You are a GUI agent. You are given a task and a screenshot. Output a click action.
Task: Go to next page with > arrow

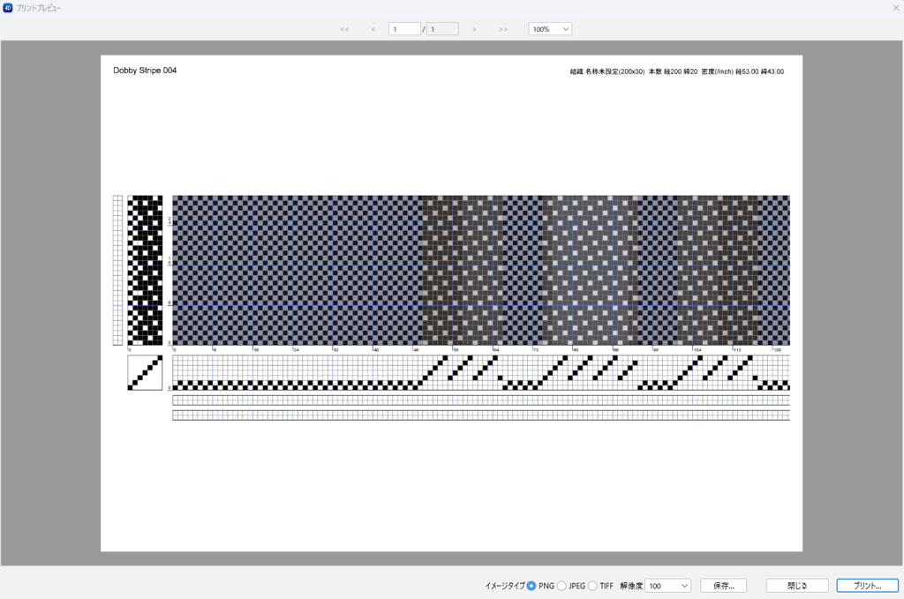point(474,29)
